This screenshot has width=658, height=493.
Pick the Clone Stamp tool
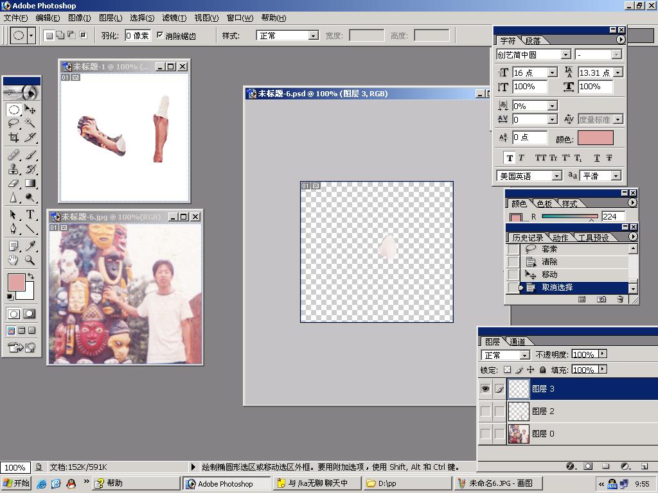(13, 169)
